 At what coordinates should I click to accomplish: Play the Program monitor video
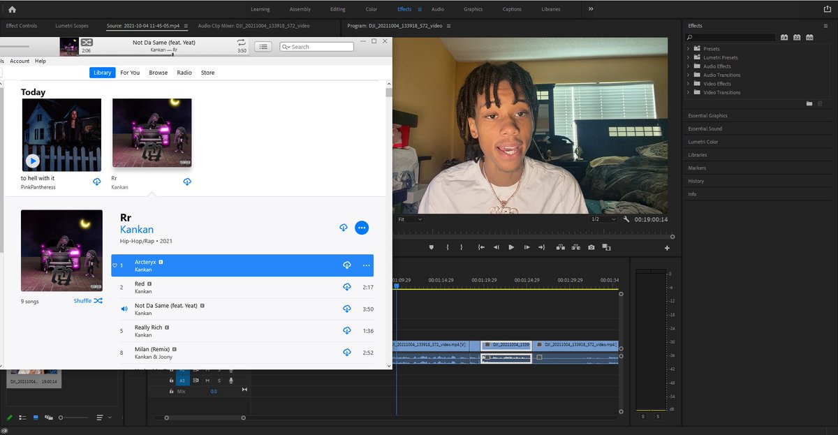click(511, 247)
